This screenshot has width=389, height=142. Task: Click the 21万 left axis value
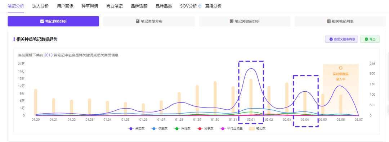pyautogui.click(x=21, y=64)
